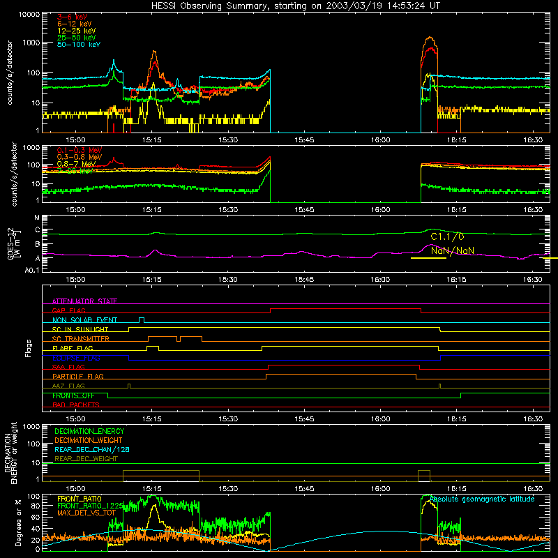The image size is (558, 558).
Task: Click the DECIMATION_ENERGY legend label
Action: (x=89, y=431)
